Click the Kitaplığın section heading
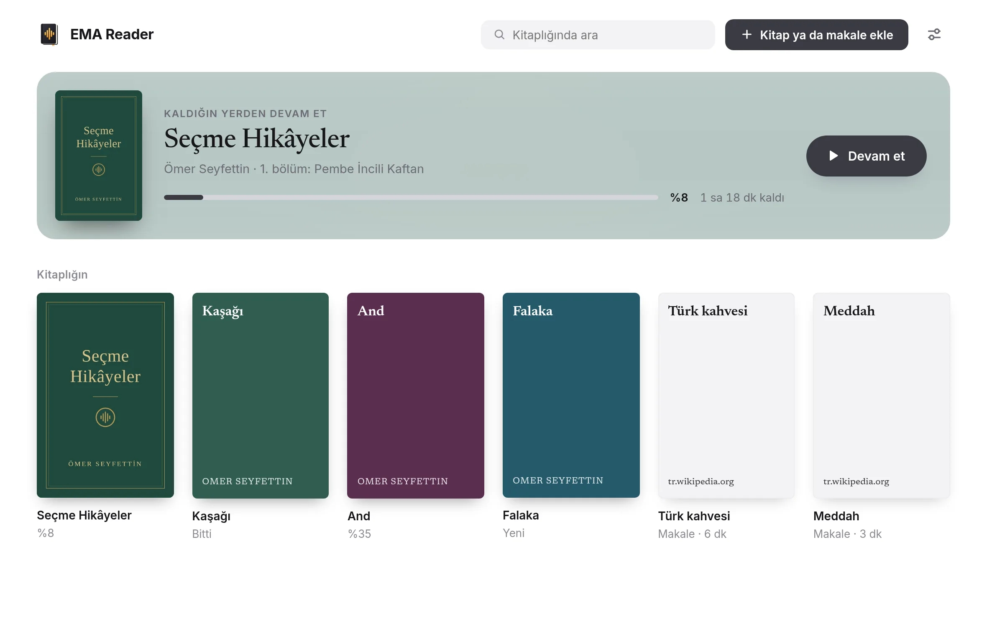Viewport: 987px width, 619px height. (x=62, y=275)
